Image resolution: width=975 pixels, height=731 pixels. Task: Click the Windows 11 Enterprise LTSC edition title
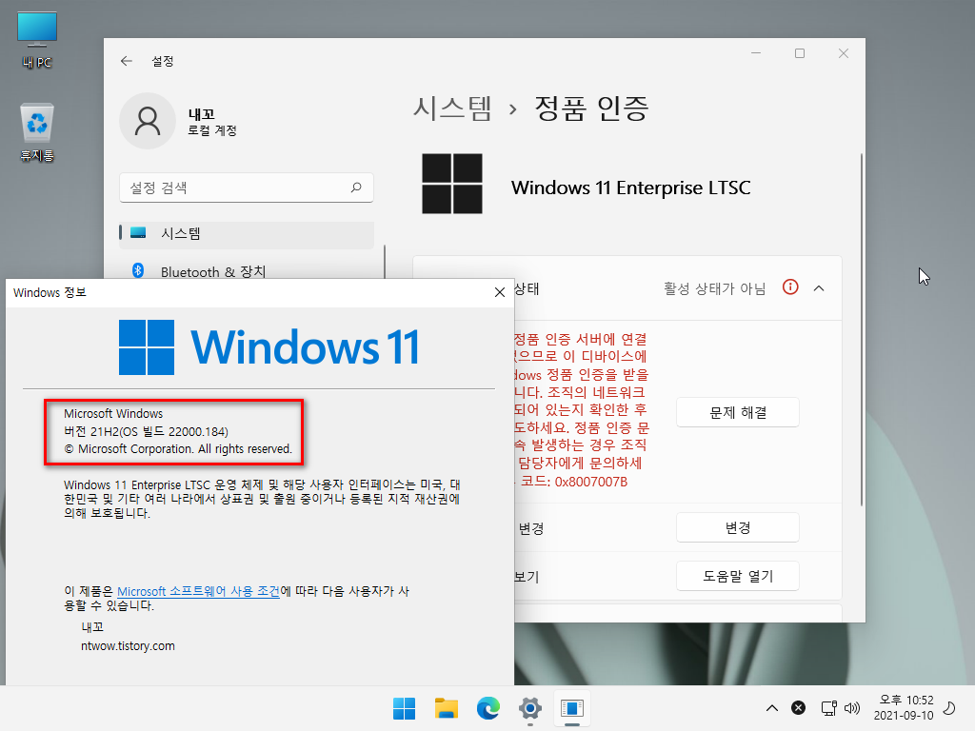pos(630,188)
